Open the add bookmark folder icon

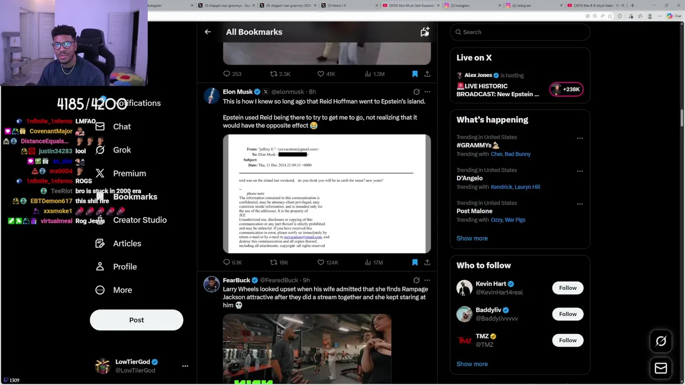(424, 32)
